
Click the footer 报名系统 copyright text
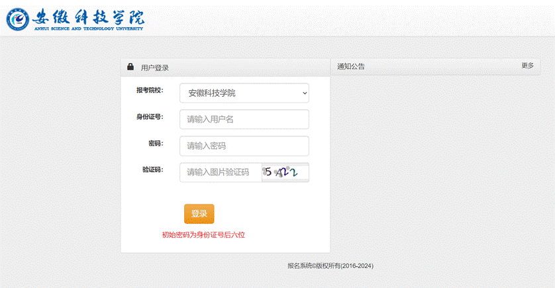click(x=330, y=265)
